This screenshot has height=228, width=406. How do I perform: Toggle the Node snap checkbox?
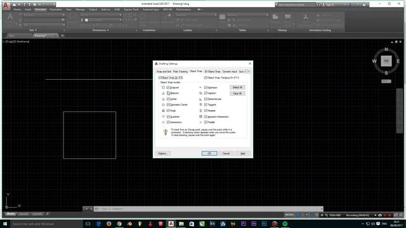[x=168, y=111]
